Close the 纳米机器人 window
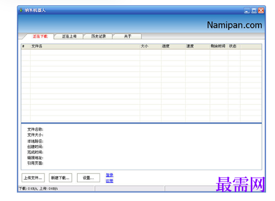 point(261,11)
